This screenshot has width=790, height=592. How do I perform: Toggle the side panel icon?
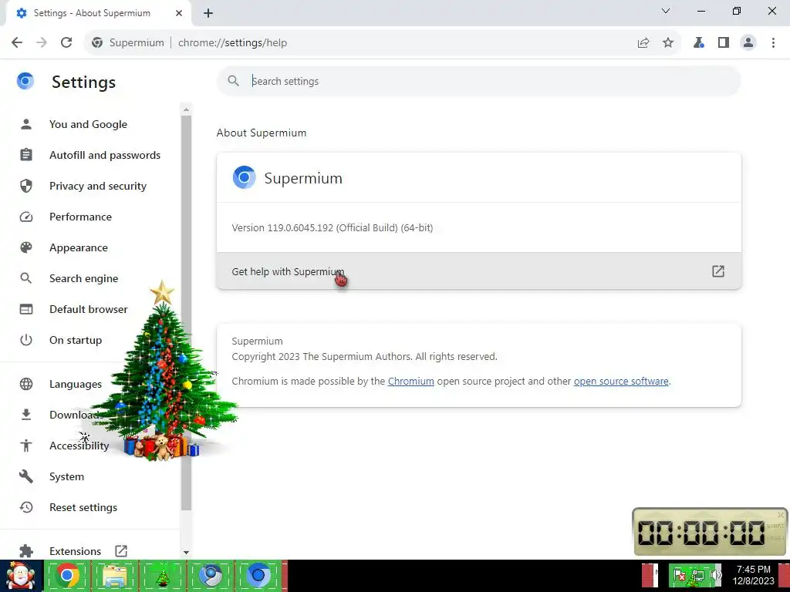724,43
